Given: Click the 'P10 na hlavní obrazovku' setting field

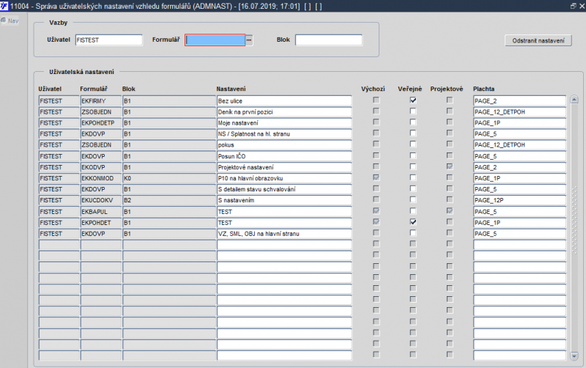Looking at the screenshot, I should 283,177.
